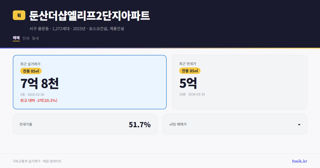
Task: Click the 7억 8천 price figure
Action: (40, 83)
